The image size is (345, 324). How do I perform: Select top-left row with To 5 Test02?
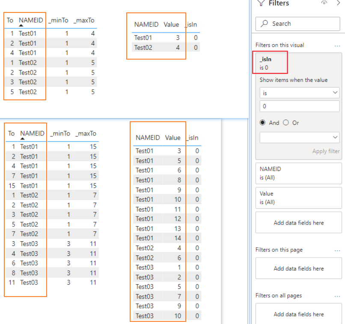click(x=51, y=92)
